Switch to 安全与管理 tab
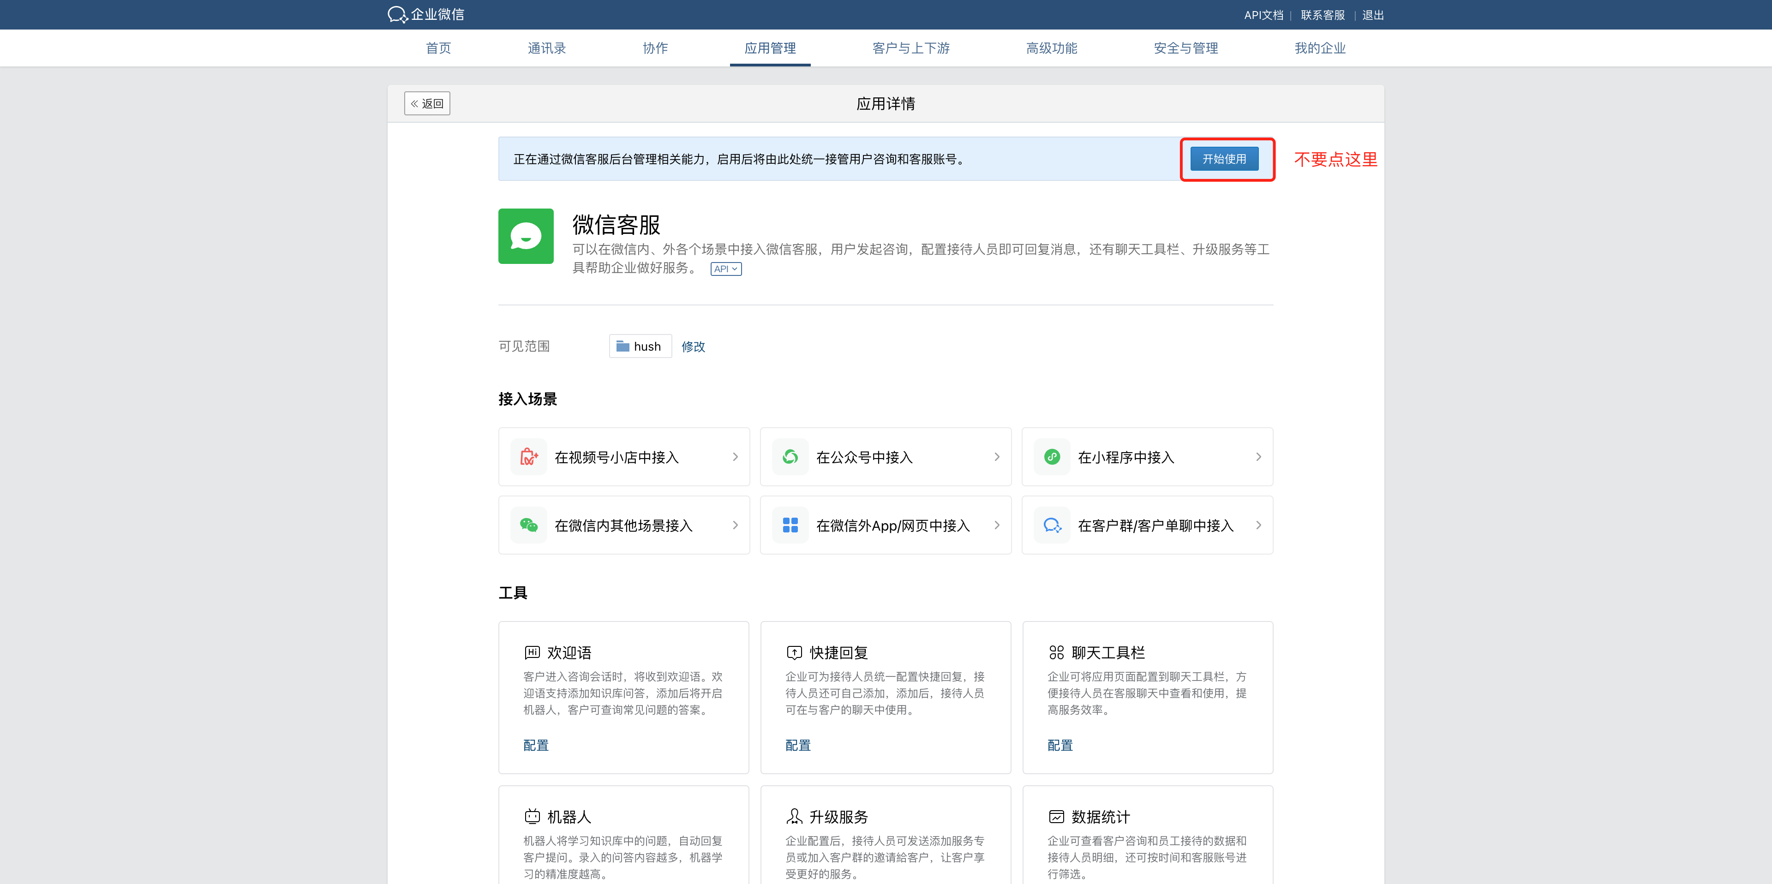 (1185, 48)
